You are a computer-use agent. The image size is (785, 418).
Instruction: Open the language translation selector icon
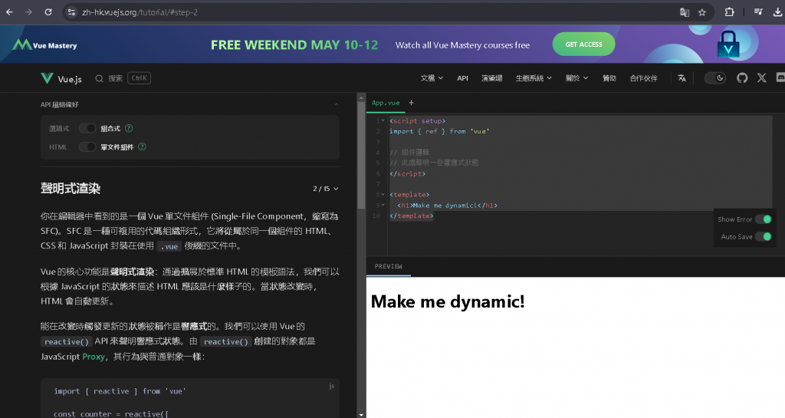point(682,78)
